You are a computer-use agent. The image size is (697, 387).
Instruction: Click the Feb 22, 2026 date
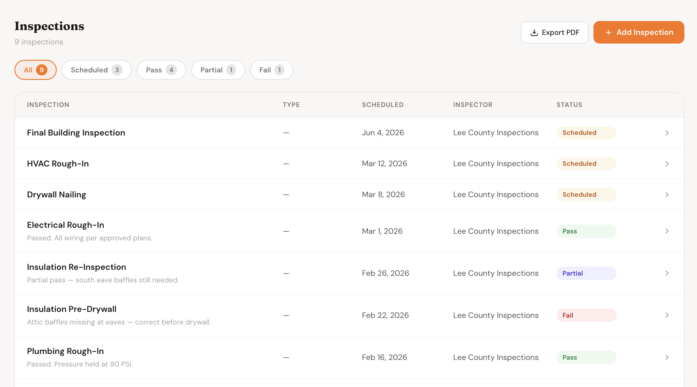coord(385,315)
